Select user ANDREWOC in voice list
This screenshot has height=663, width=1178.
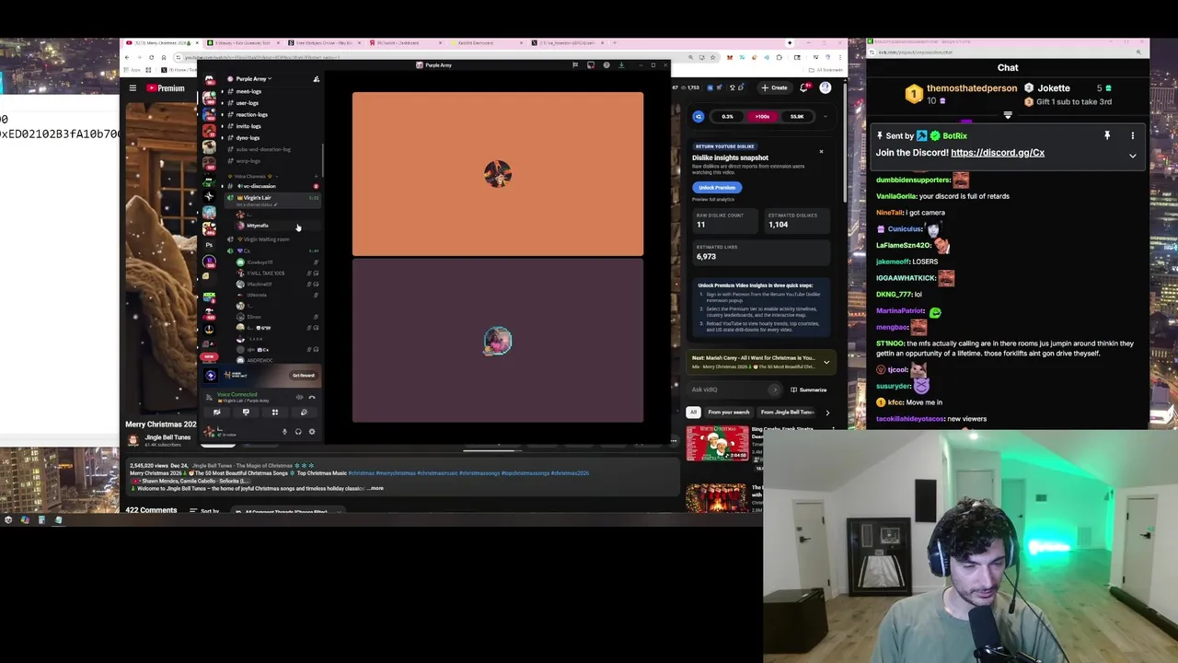(x=259, y=360)
